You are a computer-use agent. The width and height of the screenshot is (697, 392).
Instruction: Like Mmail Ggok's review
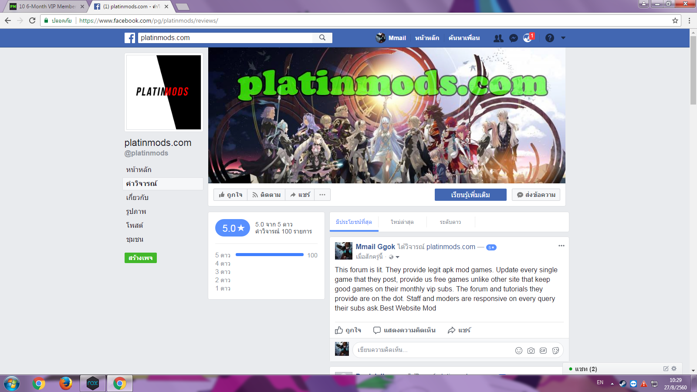tap(348, 330)
